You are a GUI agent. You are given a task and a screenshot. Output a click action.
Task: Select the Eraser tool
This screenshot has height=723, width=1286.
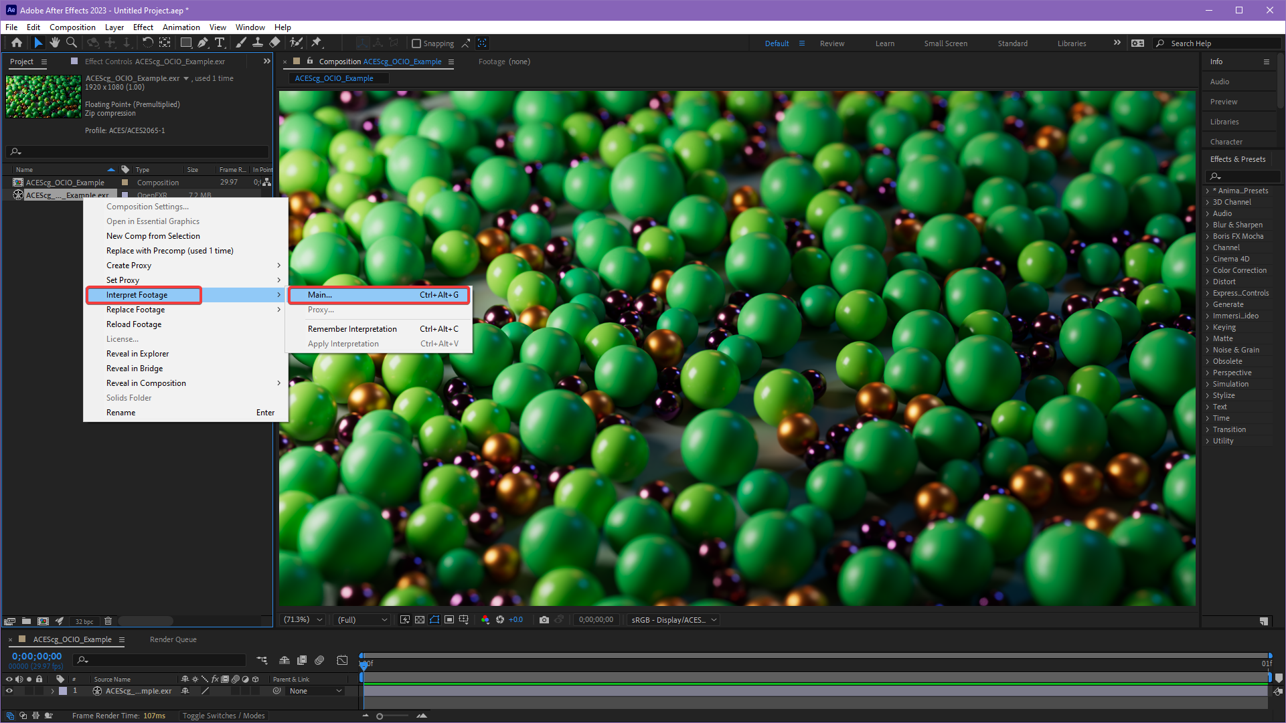274,43
